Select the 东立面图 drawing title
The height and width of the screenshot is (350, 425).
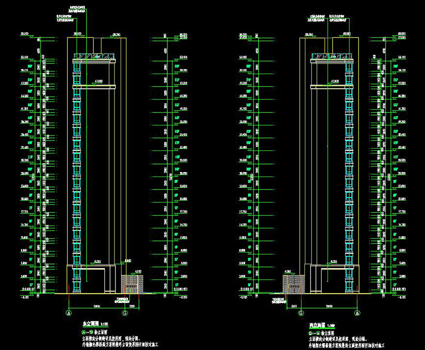click(x=91, y=323)
